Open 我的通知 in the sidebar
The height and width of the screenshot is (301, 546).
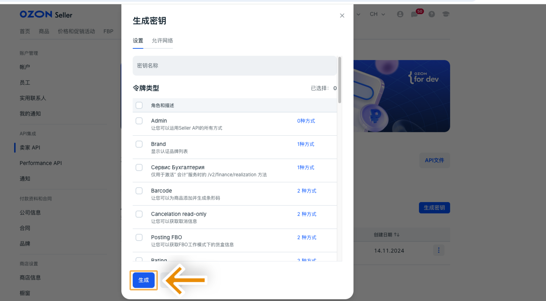[30, 114]
